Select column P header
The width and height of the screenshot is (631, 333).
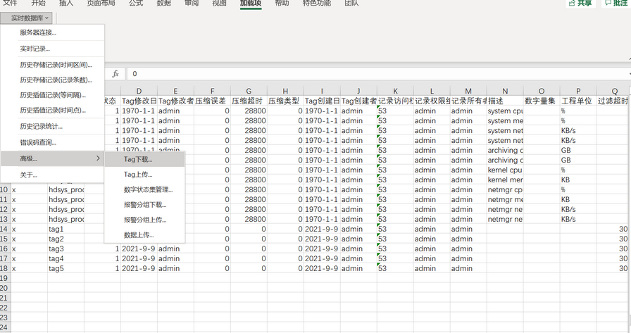pyautogui.click(x=578, y=92)
